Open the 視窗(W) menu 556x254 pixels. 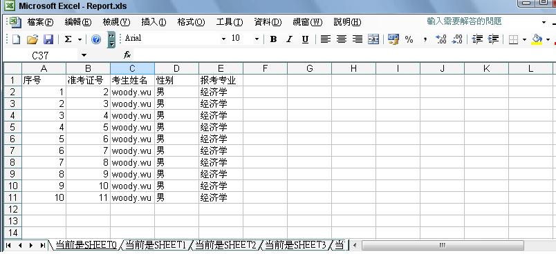point(308,22)
